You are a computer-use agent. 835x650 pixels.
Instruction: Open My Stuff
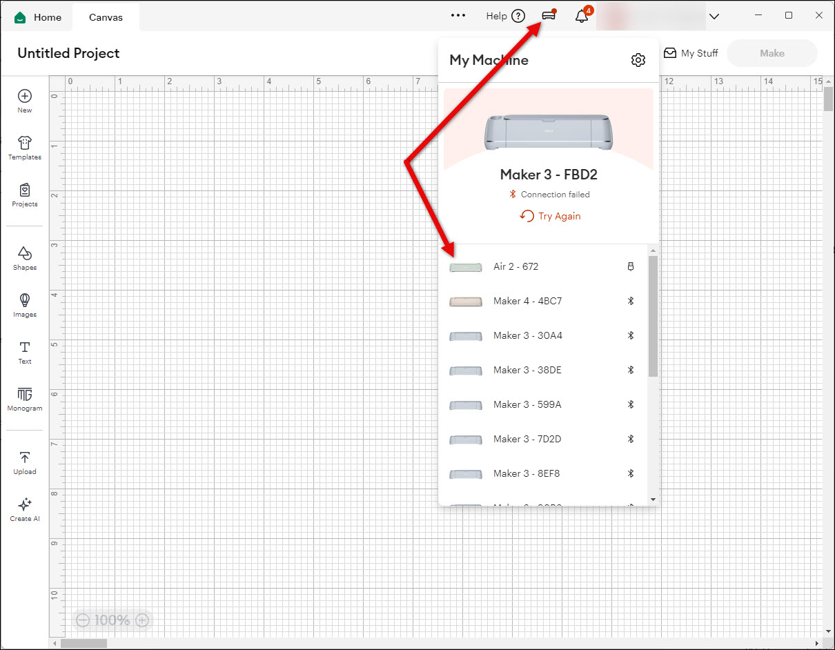coord(691,52)
